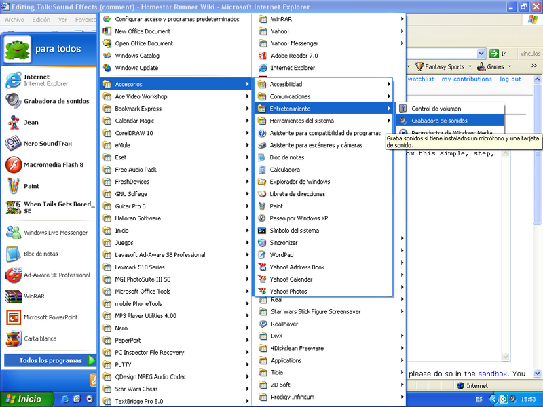Open Herramientas del sistema submenu
The width and height of the screenshot is (543, 407).
point(324,121)
